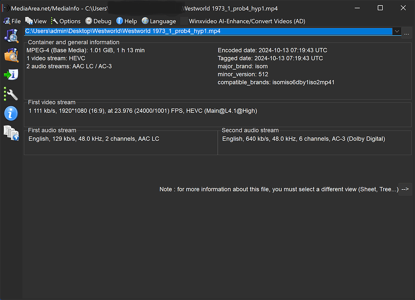Open the Help menu
The image size is (415, 300).
(x=130, y=21)
